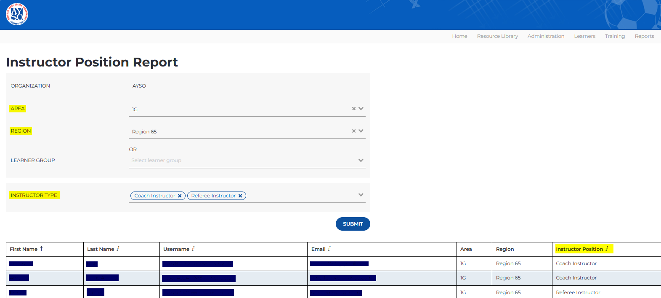Sort table by Last Name icon
The width and height of the screenshot is (661, 298).
pyautogui.click(x=118, y=249)
